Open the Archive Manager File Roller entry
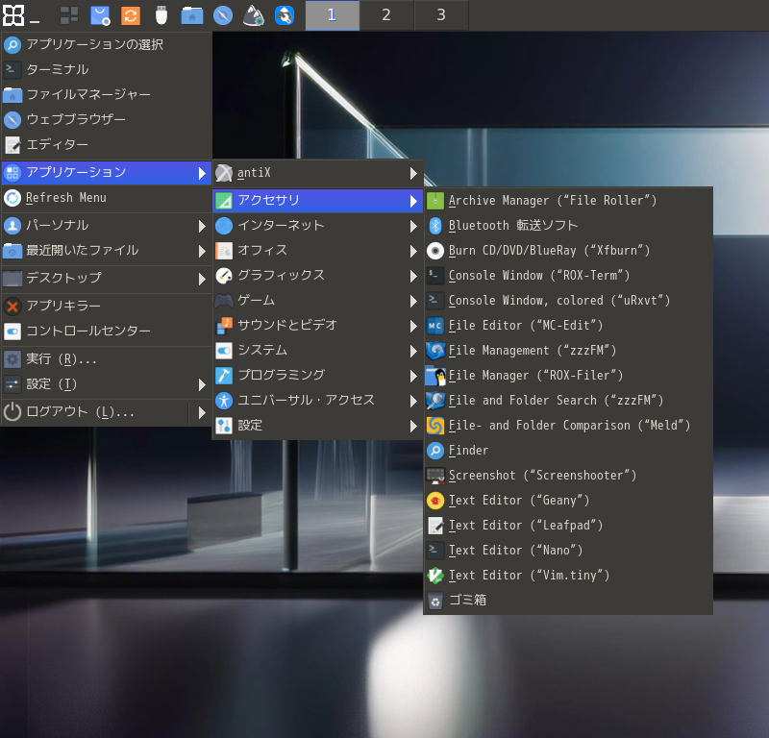Viewport: 769px width, 738px height. [553, 201]
